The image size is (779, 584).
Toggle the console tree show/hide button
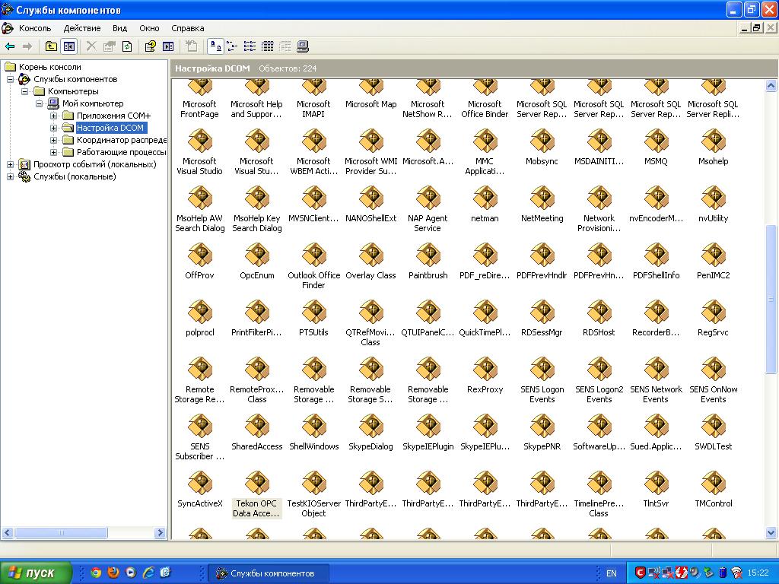click(x=69, y=46)
